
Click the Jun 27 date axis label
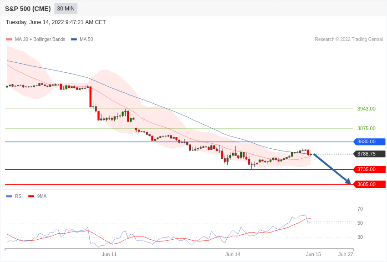tap(346, 254)
